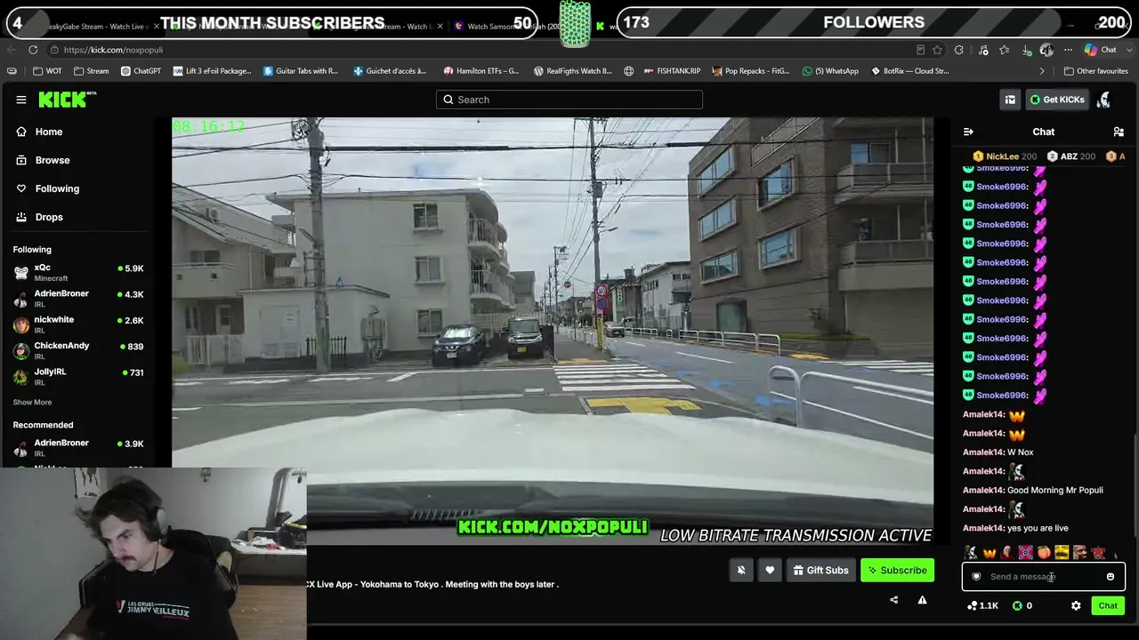Click the browser address bar URL

click(x=113, y=50)
